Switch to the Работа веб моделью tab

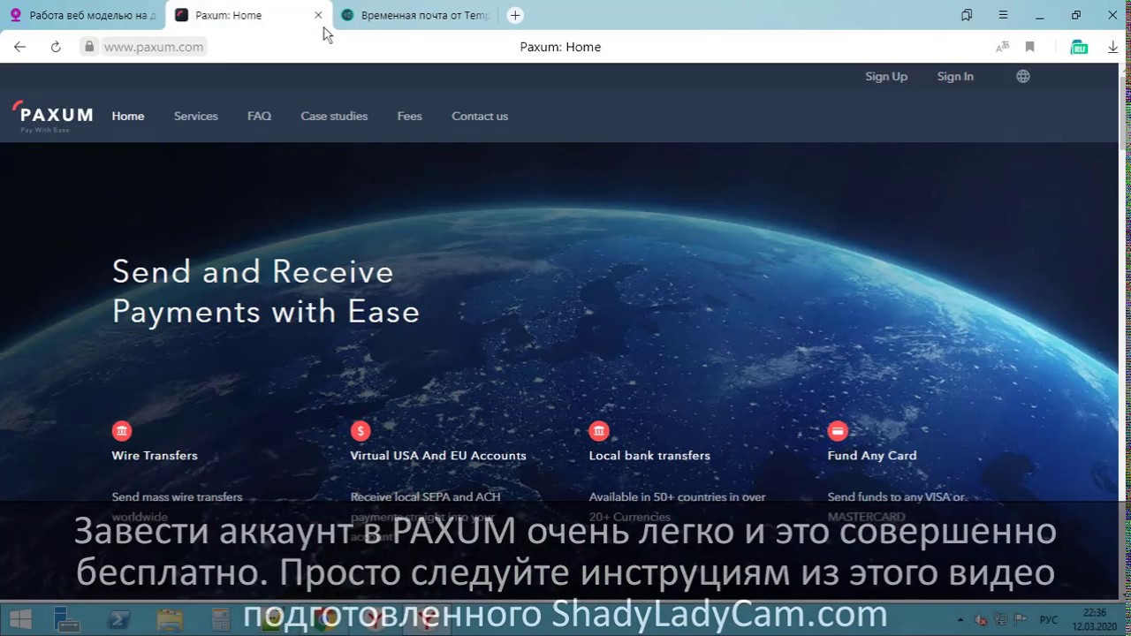coord(82,15)
